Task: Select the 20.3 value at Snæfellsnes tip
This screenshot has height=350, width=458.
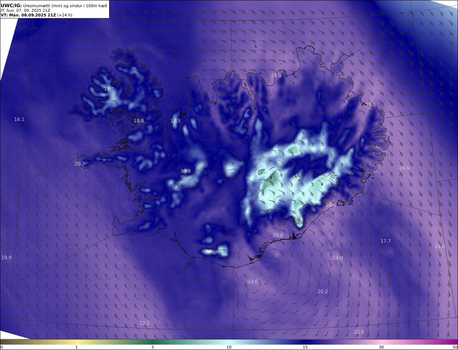Action: [80, 164]
